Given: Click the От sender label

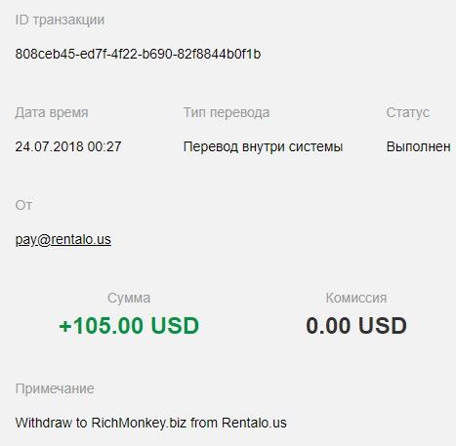Looking at the screenshot, I should (x=23, y=205).
